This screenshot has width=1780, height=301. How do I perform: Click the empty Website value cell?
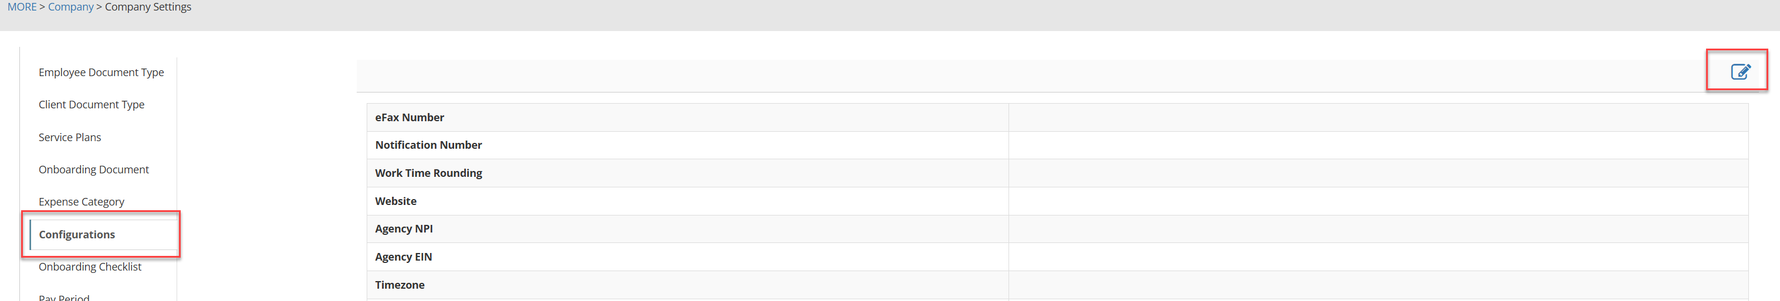click(x=1377, y=201)
